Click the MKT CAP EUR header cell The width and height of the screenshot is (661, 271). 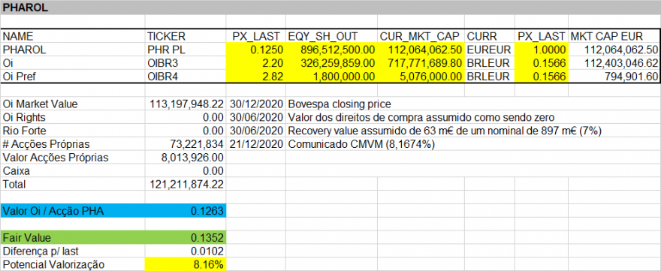pyautogui.click(x=614, y=36)
